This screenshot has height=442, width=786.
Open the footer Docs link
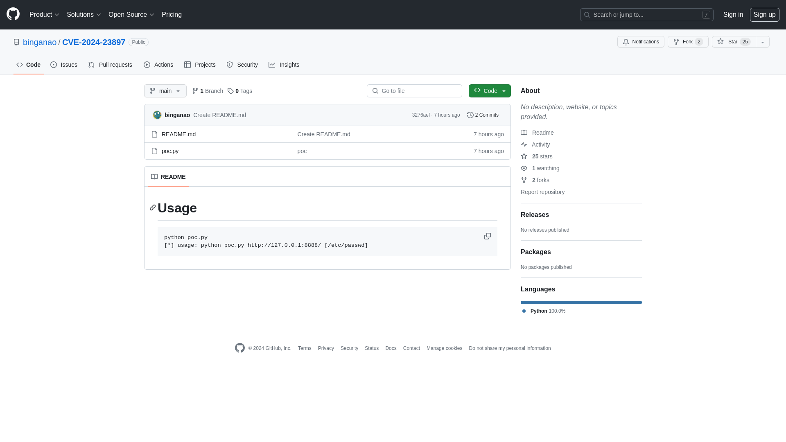(x=391, y=348)
